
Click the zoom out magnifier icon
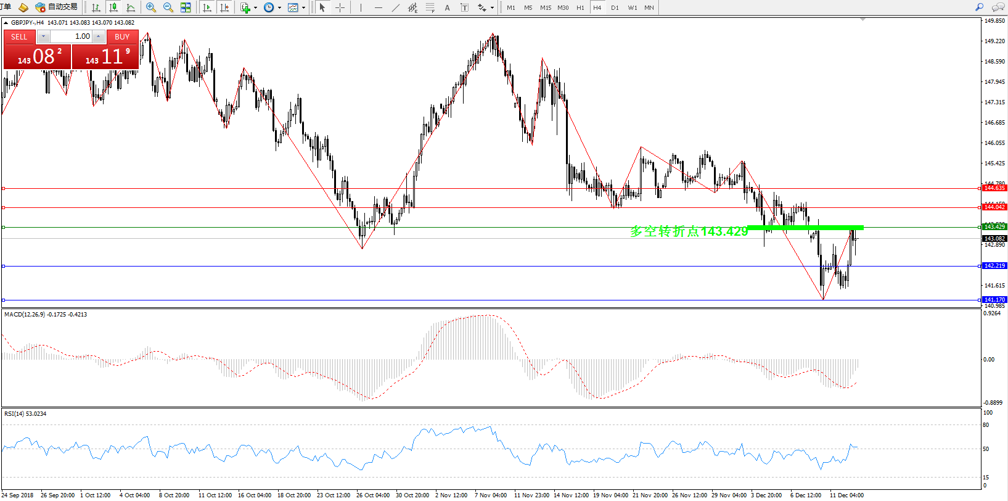(168, 7)
